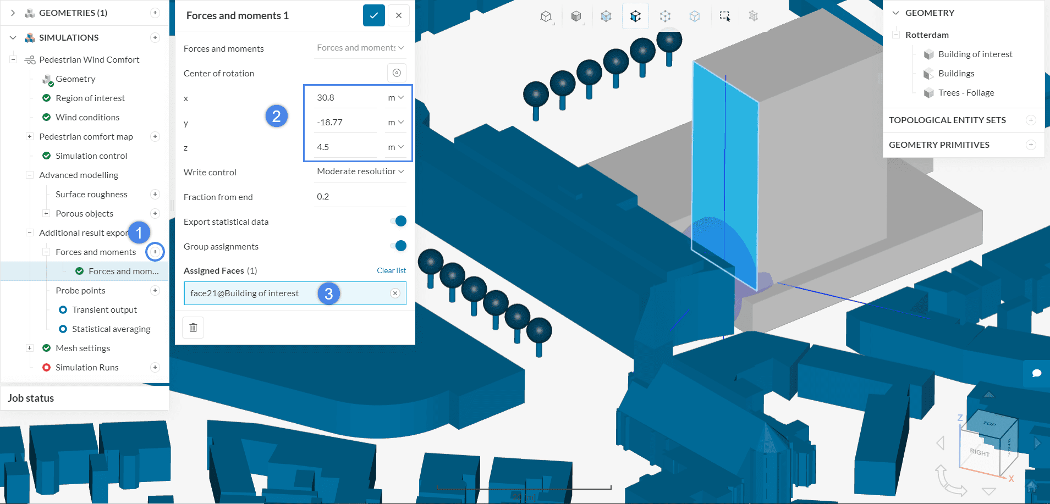
Task: Select the Transient output radio option
Action: [x=63, y=310]
